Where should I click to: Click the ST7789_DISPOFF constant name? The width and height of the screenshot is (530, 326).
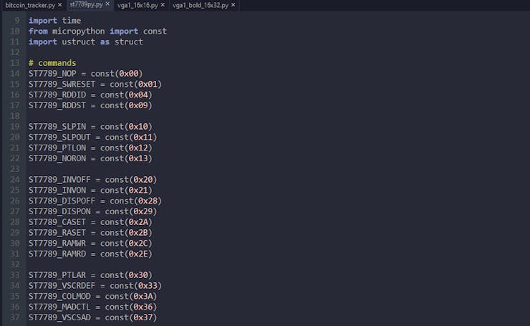coord(62,201)
